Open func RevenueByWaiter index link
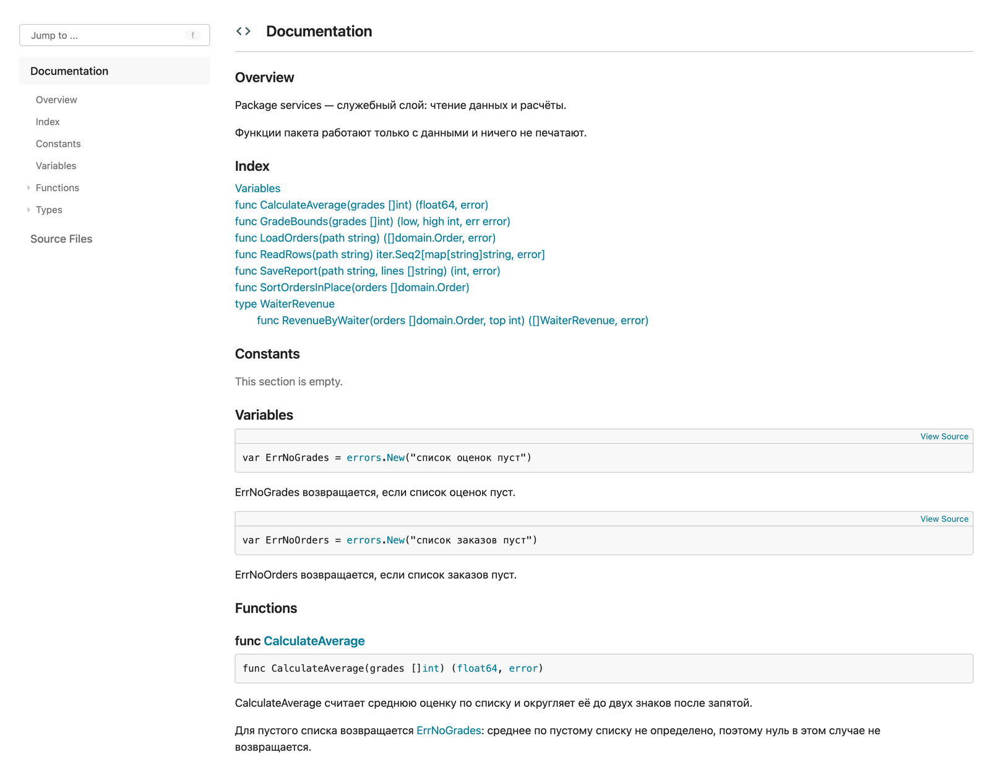Screen dimensions: 990x770 point(452,321)
